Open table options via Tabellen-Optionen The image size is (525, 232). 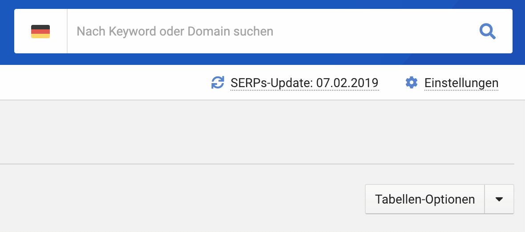424,199
